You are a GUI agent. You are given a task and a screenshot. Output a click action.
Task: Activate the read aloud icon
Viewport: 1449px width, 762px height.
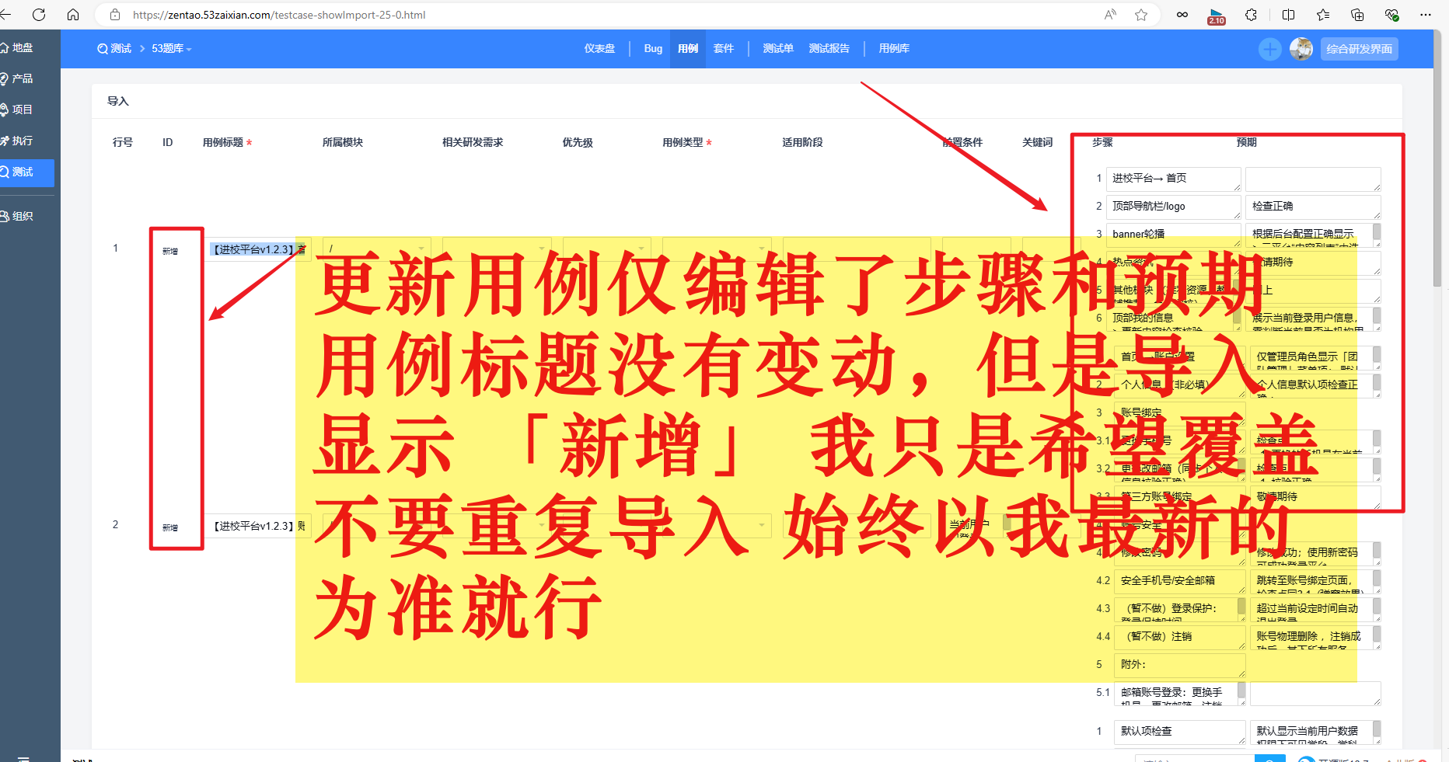tap(1110, 15)
